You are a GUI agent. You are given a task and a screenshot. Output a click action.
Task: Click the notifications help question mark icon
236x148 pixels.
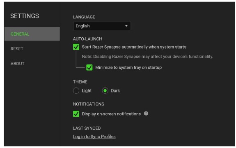[146, 114]
